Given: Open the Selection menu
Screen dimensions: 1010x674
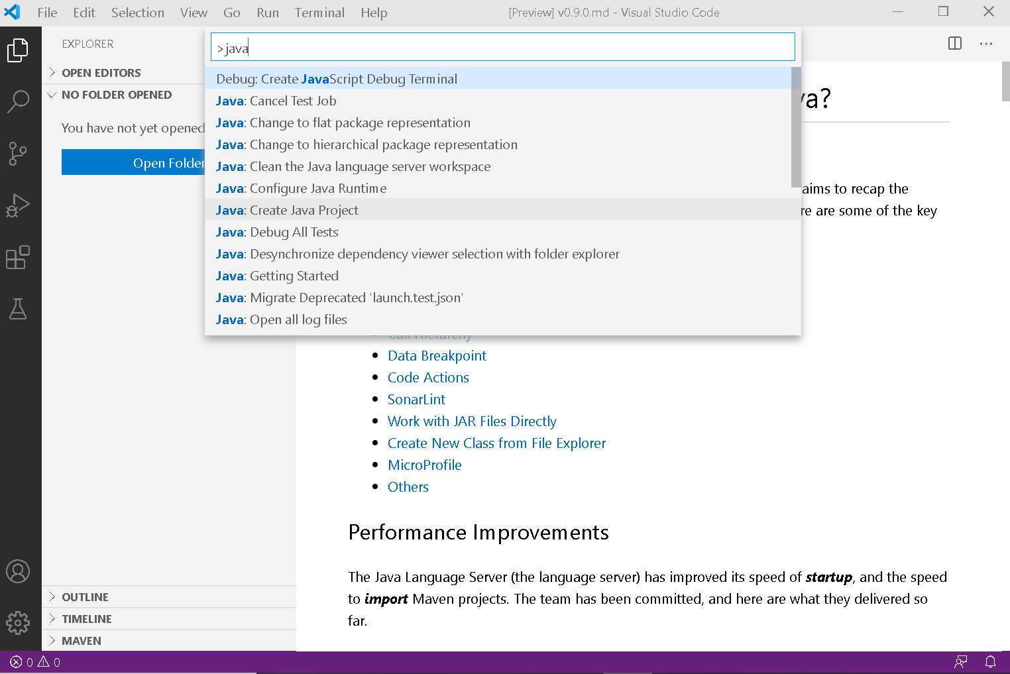Looking at the screenshot, I should click(138, 13).
